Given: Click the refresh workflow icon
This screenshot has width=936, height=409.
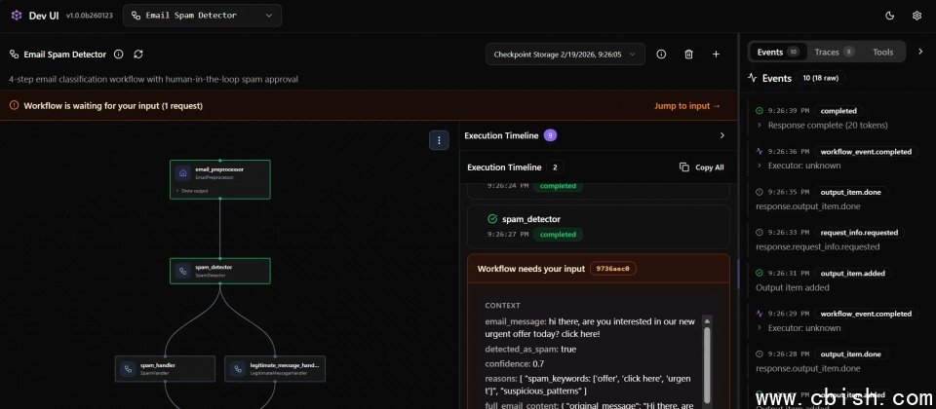Looking at the screenshot, I should point(138,55).
